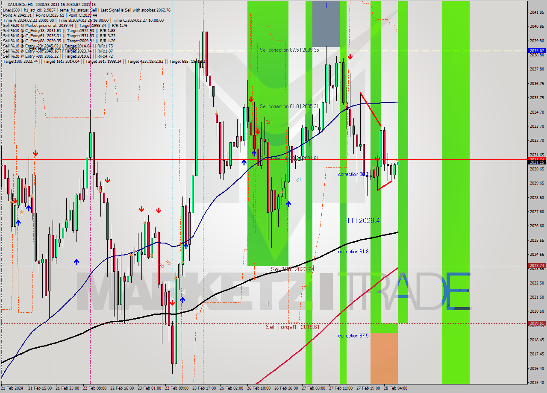Click the '23 Feb 09:00' time axis label

click(176, 388)
